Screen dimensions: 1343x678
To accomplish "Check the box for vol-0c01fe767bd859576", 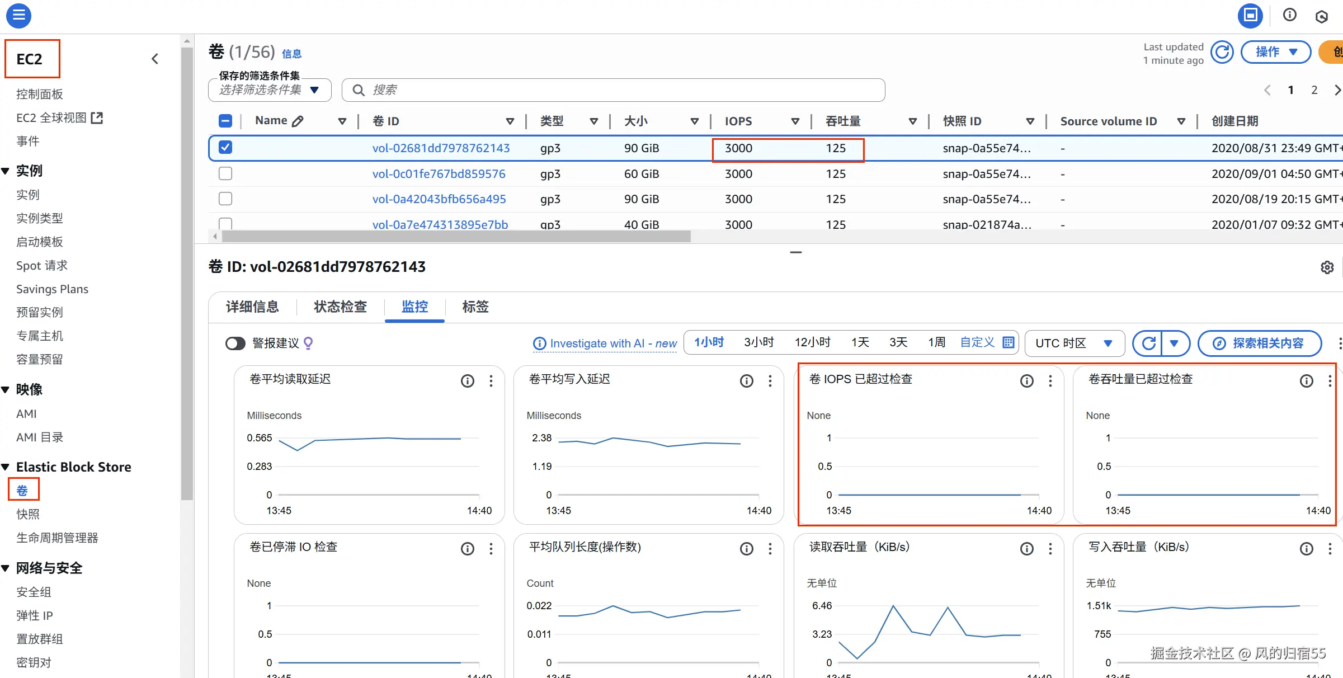I will pos(225,173).
